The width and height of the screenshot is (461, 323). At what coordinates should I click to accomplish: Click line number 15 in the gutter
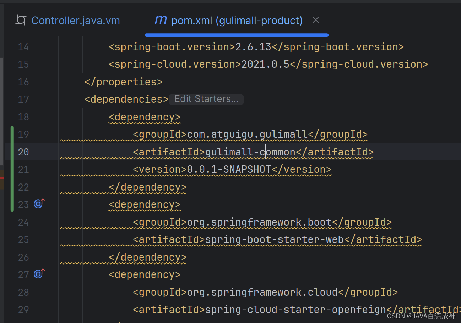point(23,64)
